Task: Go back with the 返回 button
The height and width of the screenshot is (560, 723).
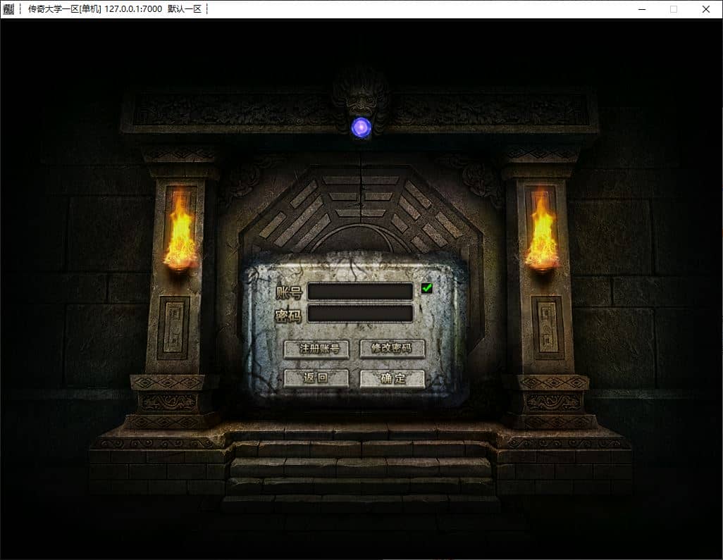Action: [x=316, y=378]
